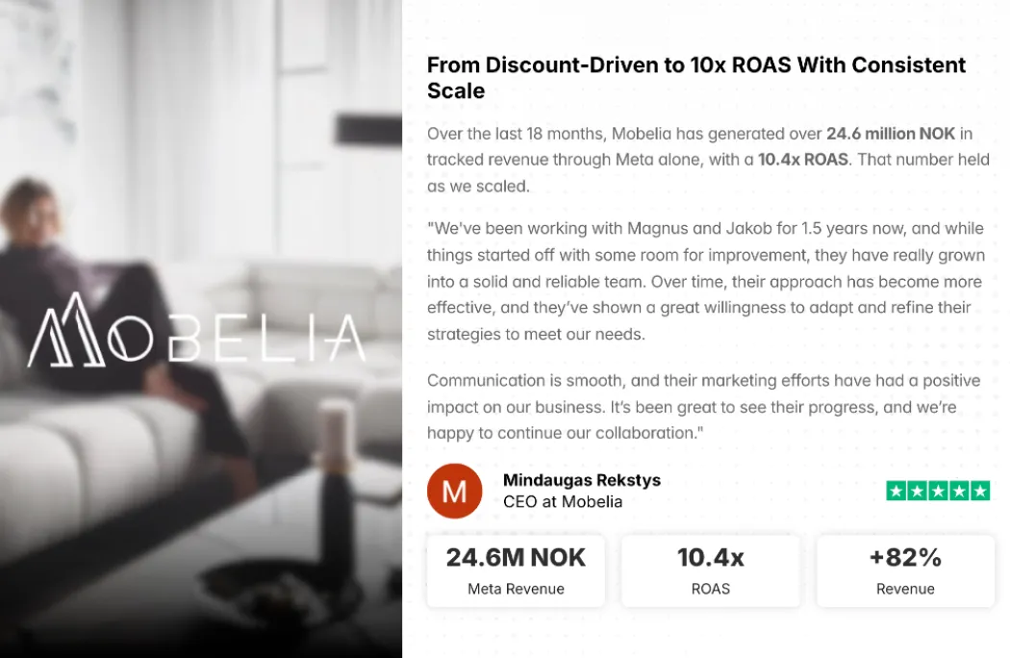Click the paragraph beginning Communication is smooth
The image size is (1010, 658).
point(703,407)
